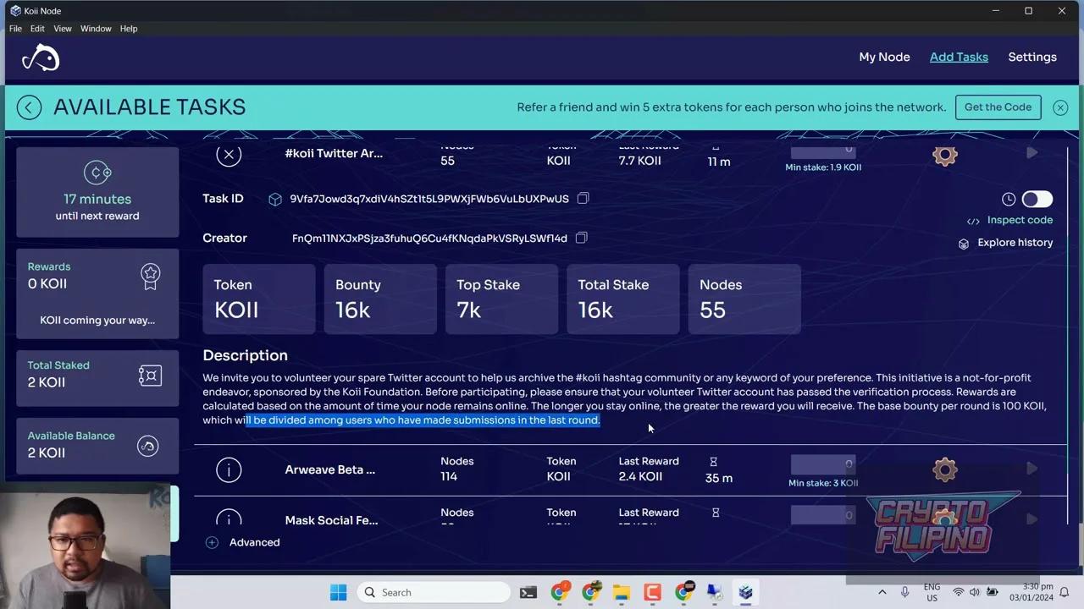Click the cube icon beside Explore history
The height and width of the screenshot is (609, 1084).
pyautogui.click(x=964, y=243)
